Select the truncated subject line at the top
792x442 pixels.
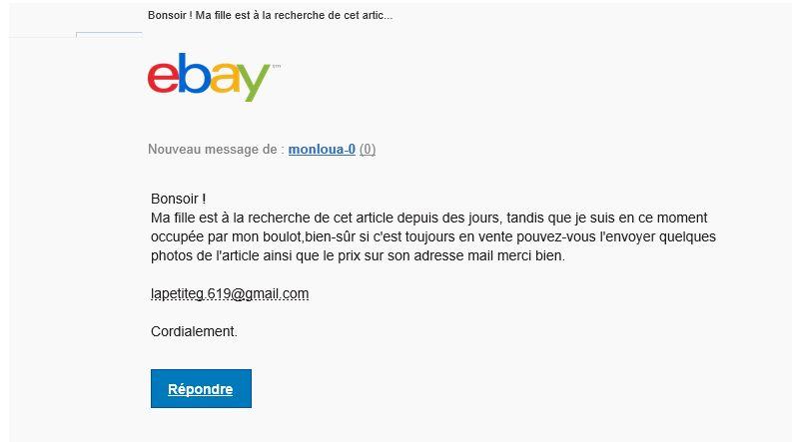[x=270, y=15]
